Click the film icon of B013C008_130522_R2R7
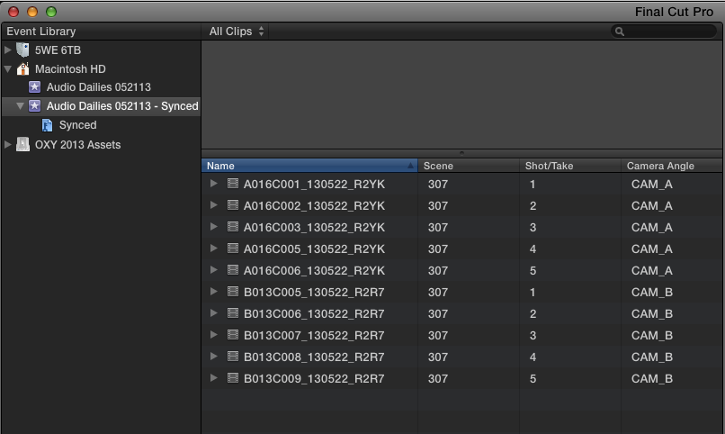Screen dimensions: 725x434 click(233, 357)
